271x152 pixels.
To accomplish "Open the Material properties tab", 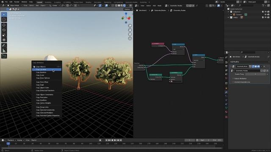I will click(x=226, y=112).
